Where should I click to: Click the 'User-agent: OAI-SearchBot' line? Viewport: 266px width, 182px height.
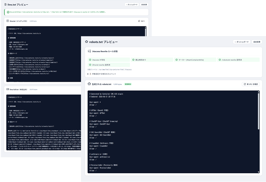pos(100,135)
